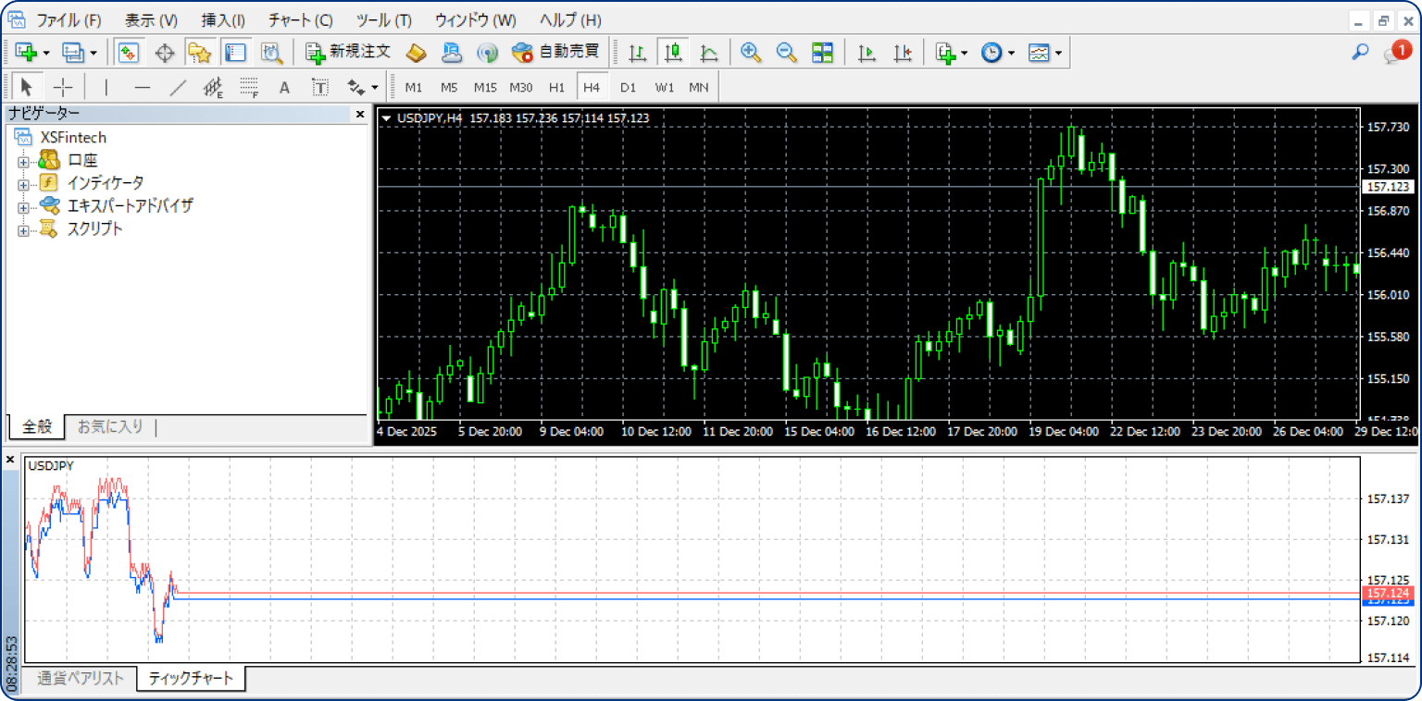
Task: Select the crosshair cursor tool
Action: (63, 87)
